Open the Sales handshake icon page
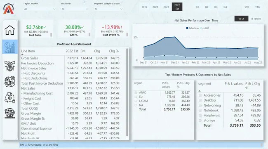Image resolution: width=268 pixels, height=149 pixels. click(x=10, y=66)
